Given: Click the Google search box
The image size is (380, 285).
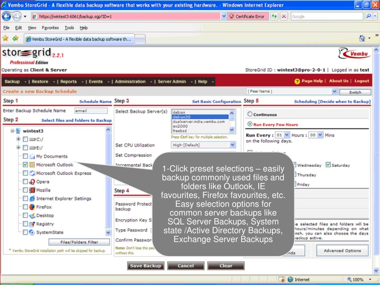Looking at the screenshot, I should [x=327, y=16].
